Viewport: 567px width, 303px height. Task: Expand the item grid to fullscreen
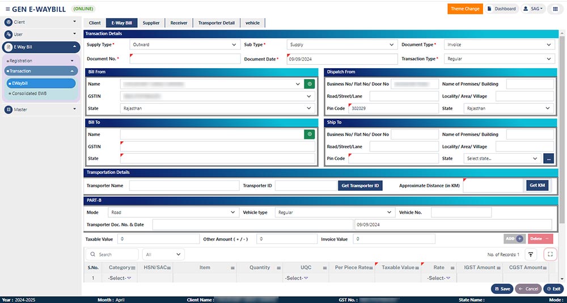click(550, 255)
